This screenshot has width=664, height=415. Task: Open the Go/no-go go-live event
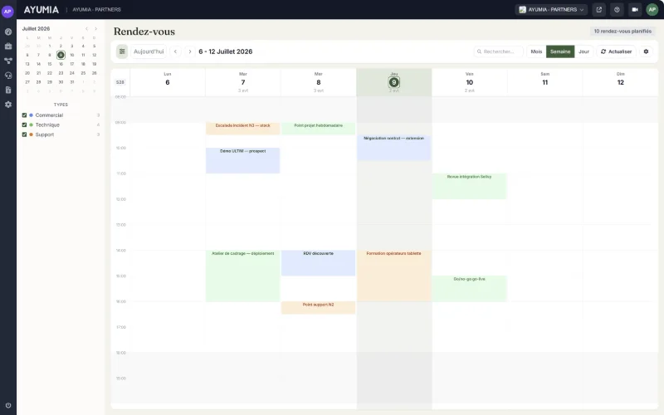469,288
